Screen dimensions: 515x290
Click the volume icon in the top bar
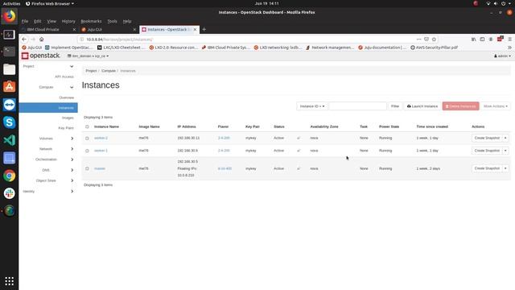coord(496,3)
